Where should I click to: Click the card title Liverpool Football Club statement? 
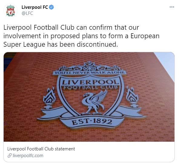pos(41,149)
